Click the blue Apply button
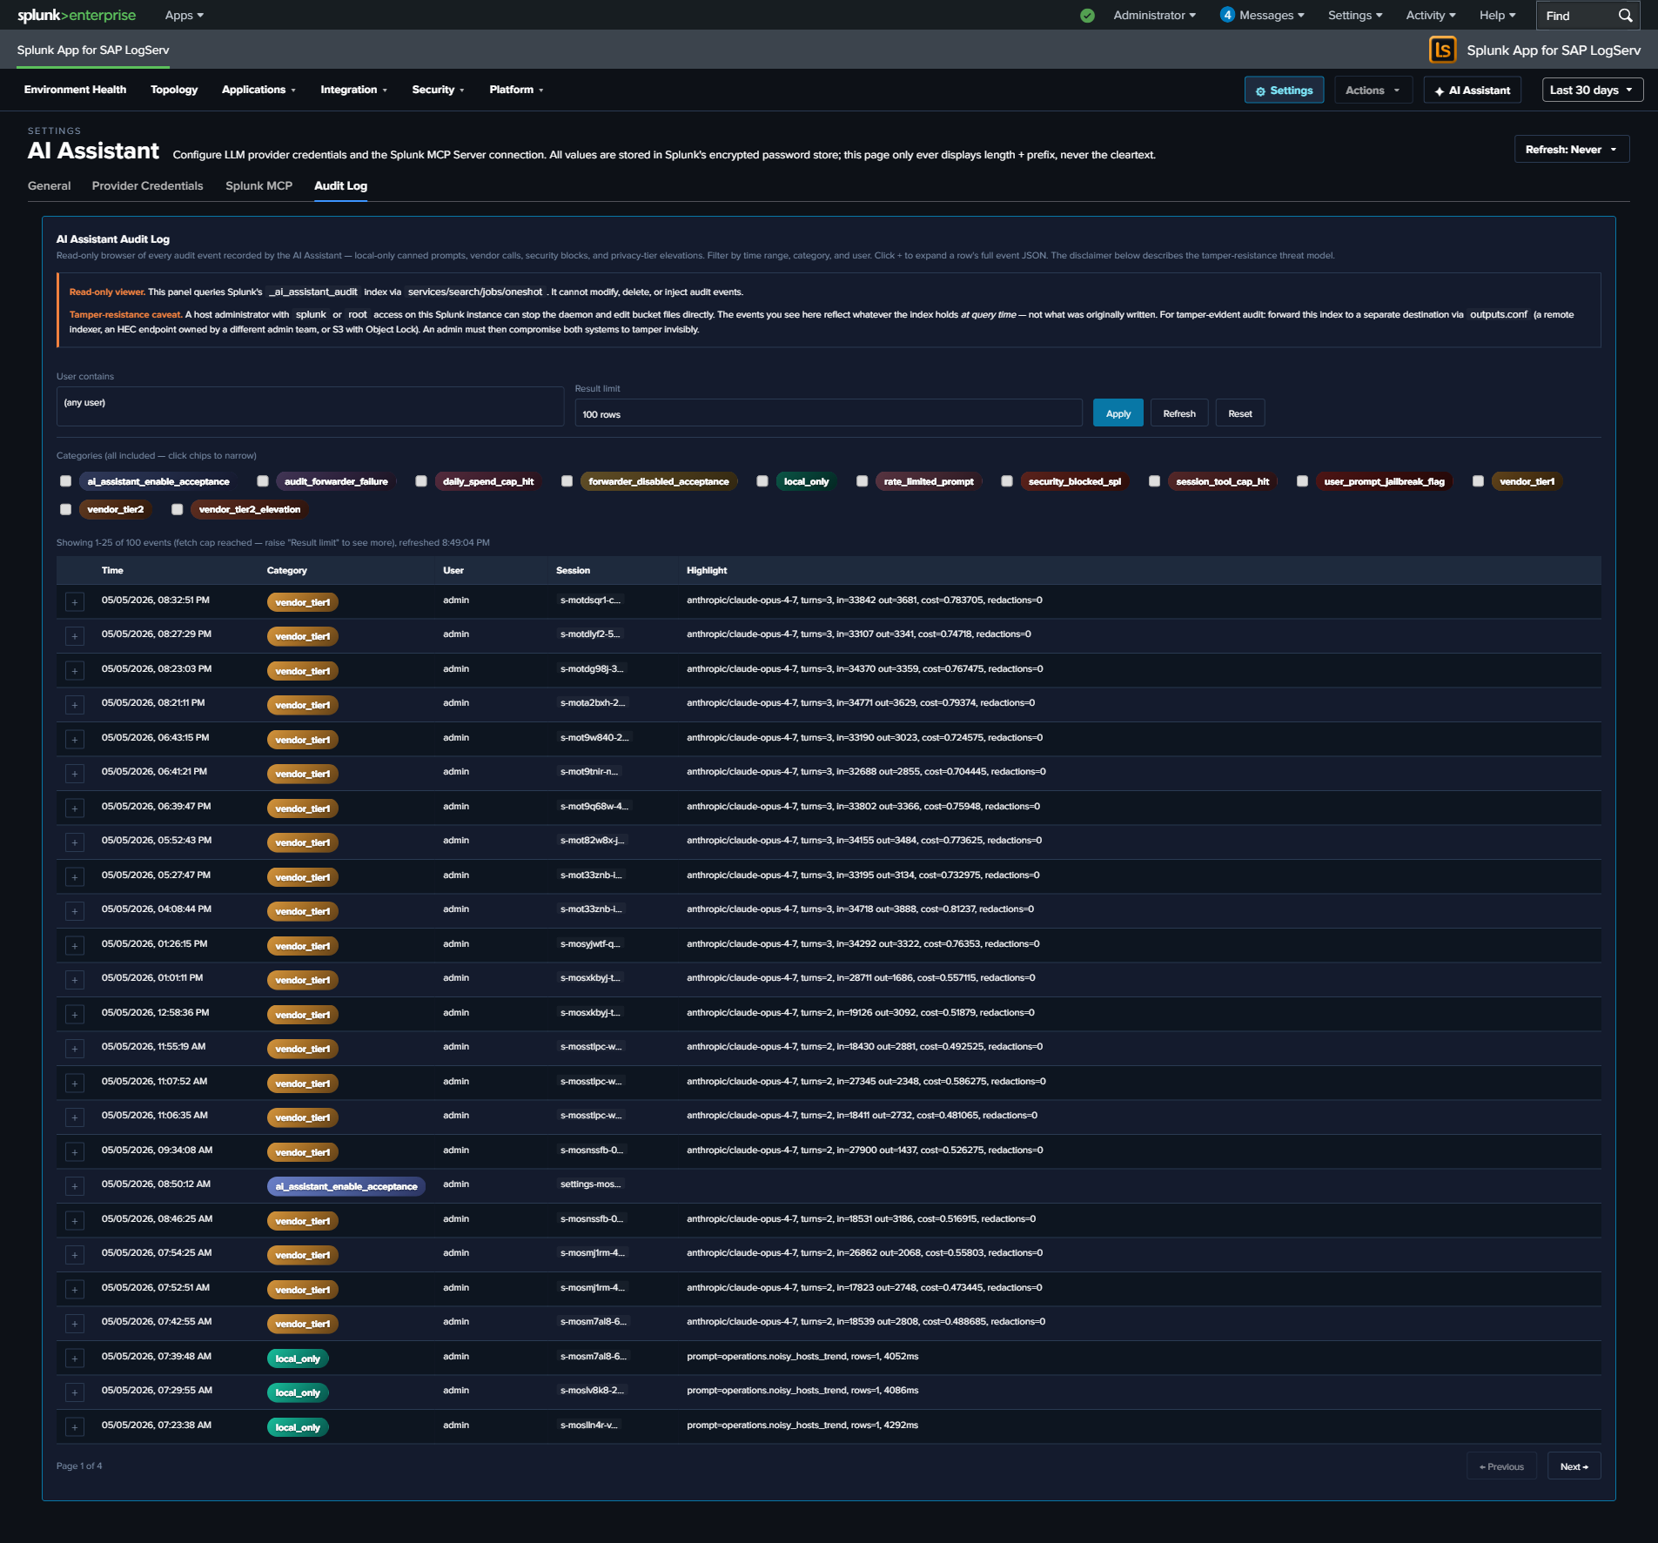This screenshot has height=1543, width=1658. 1118,413
